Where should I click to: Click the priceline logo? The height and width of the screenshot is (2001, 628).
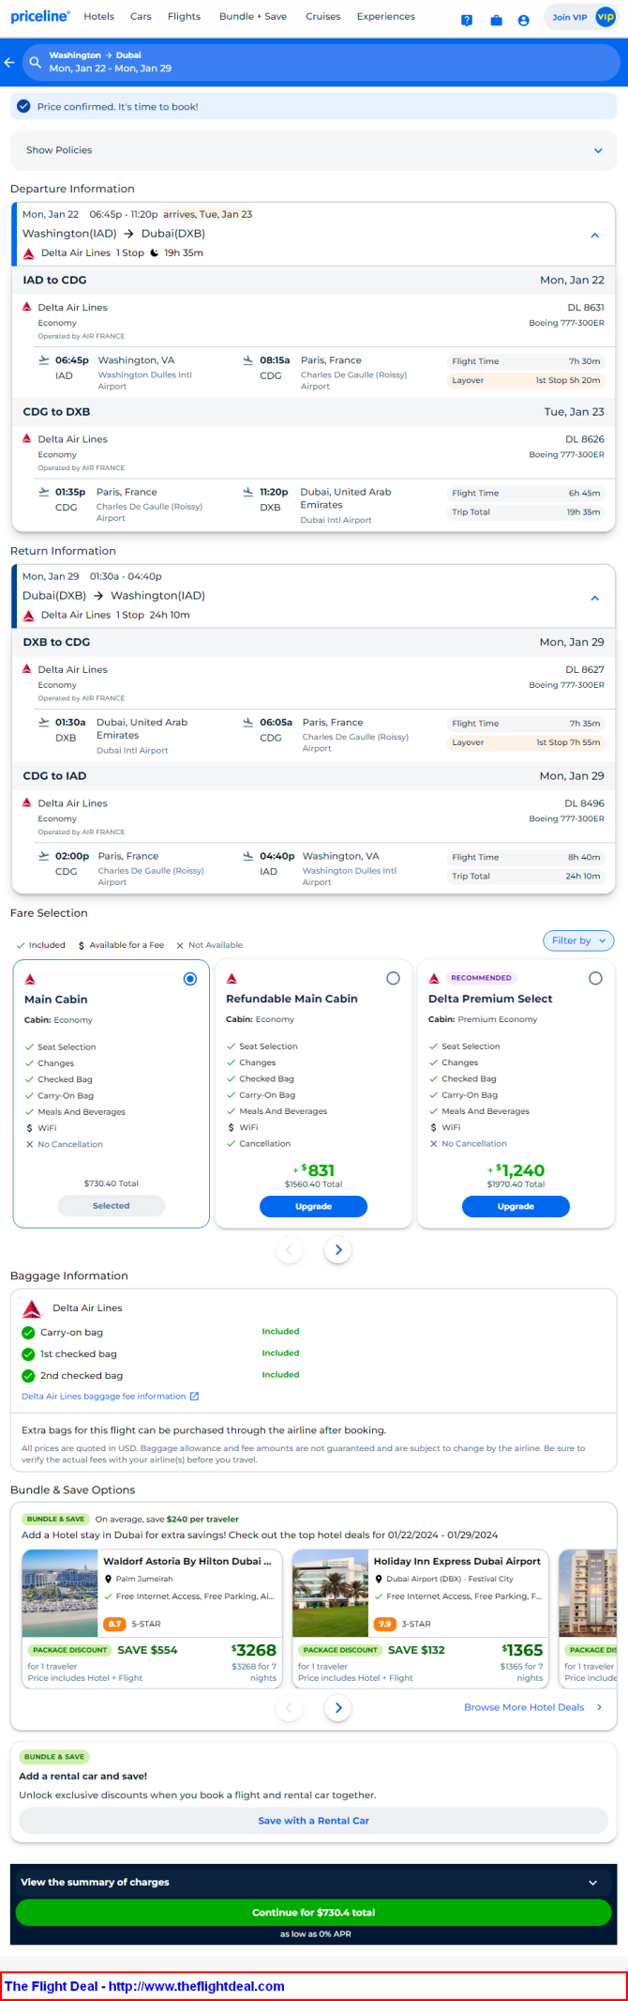[x=40, y=16]
